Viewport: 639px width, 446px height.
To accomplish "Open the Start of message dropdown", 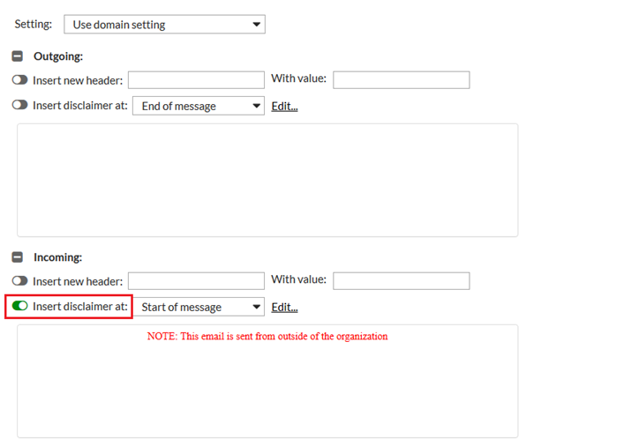I will pos(198,307).
